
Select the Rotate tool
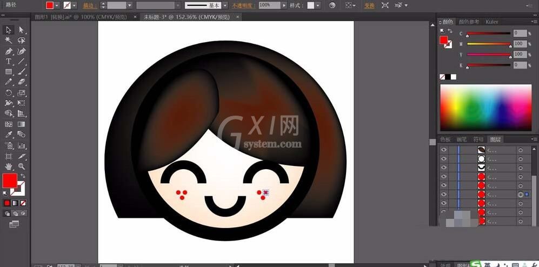click(x=9, y=93)
